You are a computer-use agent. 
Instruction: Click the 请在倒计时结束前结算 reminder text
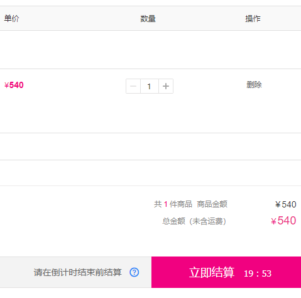(78, 272)
